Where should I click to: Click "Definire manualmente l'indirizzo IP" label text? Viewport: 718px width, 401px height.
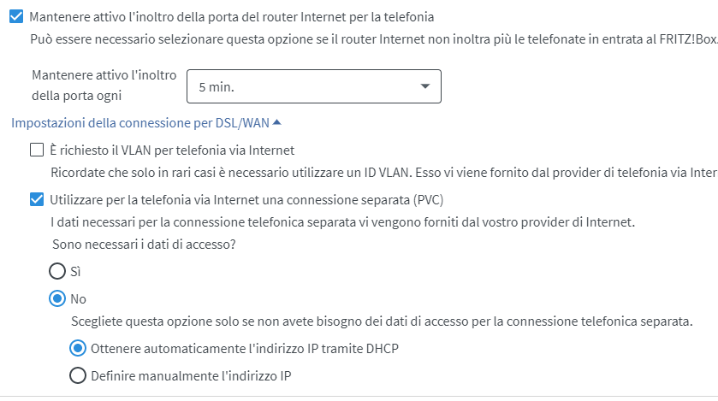(x=193, y=375)
